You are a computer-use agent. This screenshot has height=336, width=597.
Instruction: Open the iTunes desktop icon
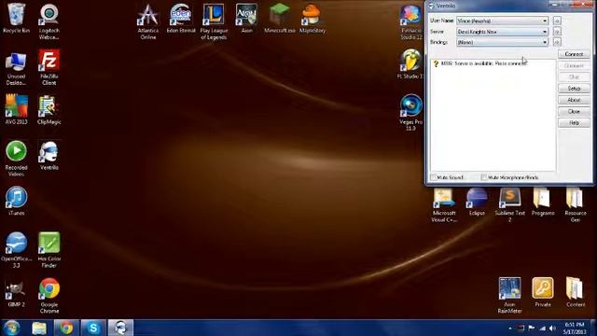point(16,202)
